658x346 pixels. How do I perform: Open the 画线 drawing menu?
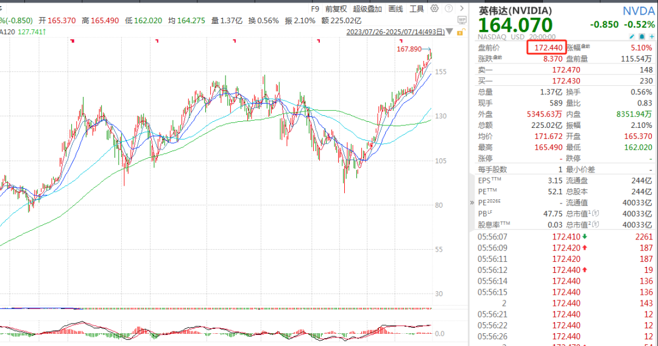395,9
